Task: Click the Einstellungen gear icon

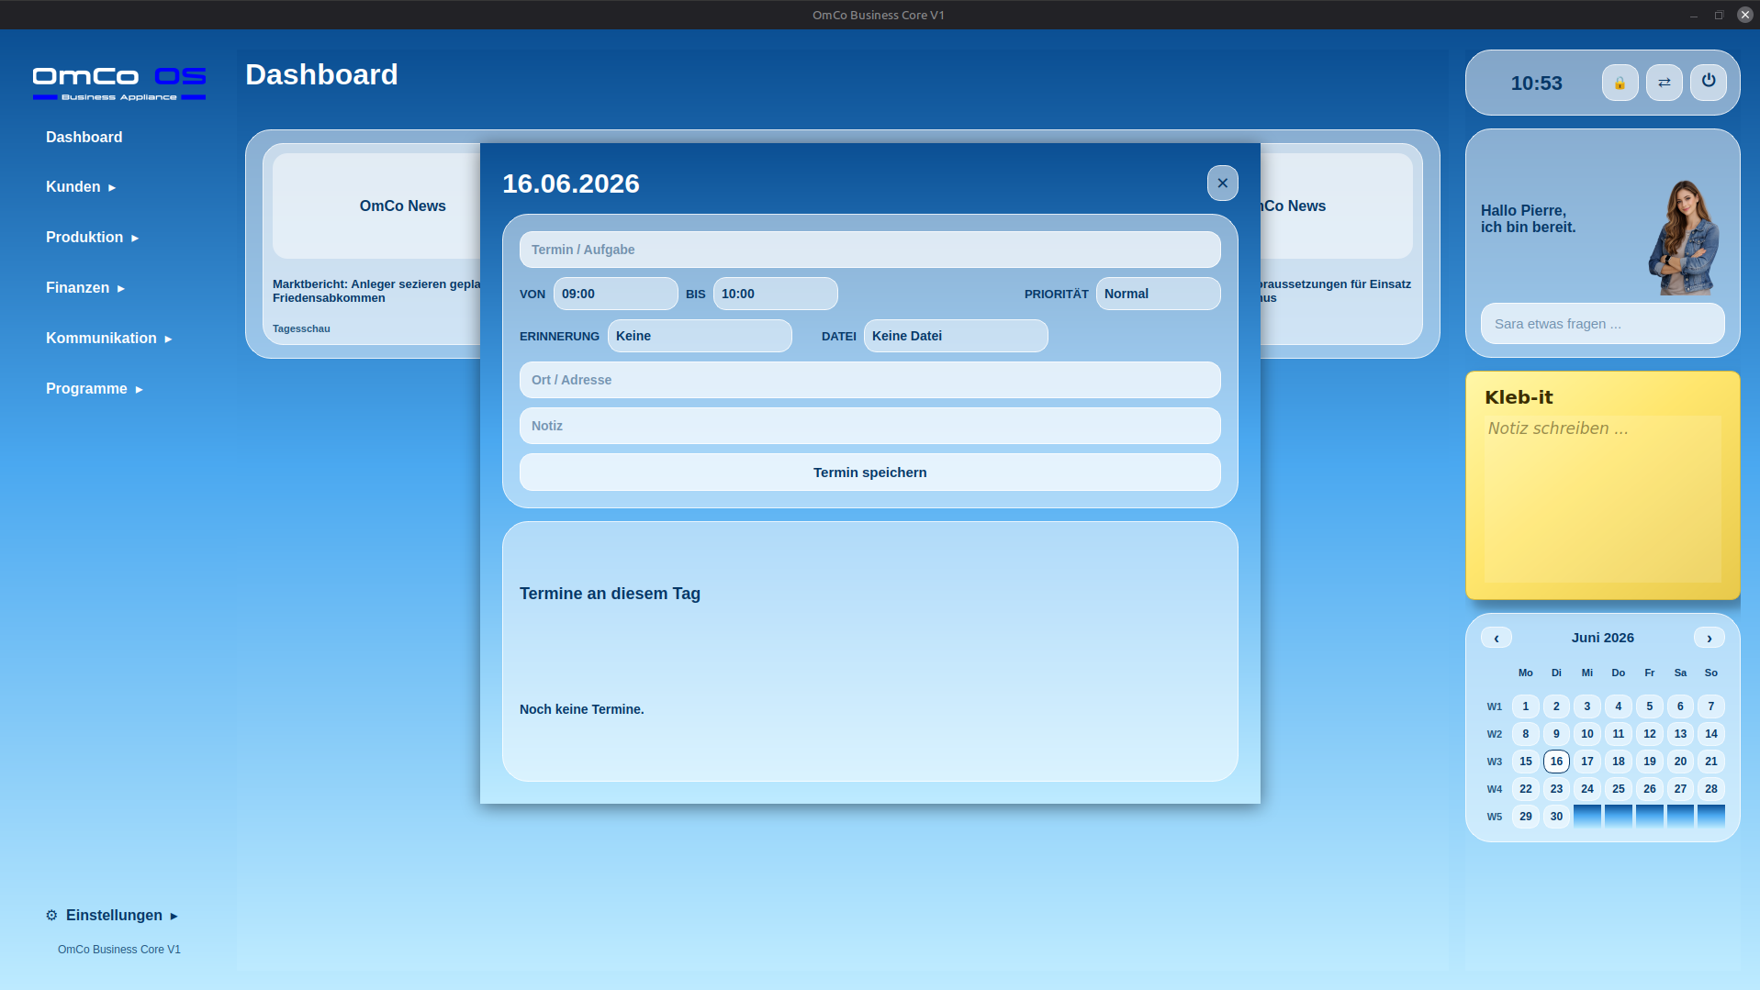Action: click(51, 915)
